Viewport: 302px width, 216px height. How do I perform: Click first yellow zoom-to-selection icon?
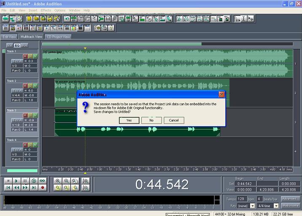pyautogui.click(x=58, y=187)
